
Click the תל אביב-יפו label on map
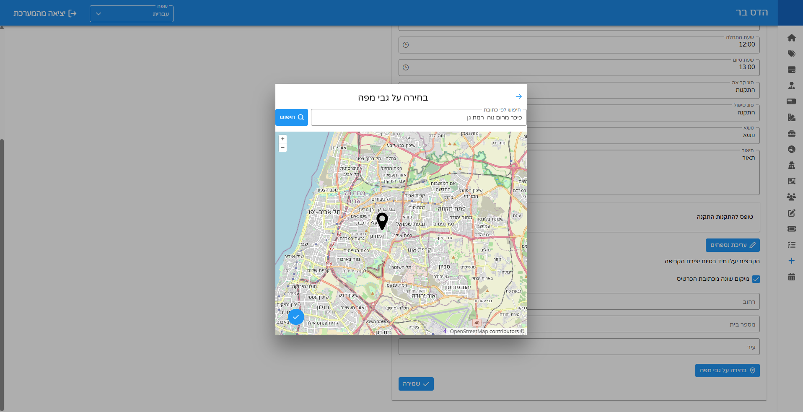[324, 212]
